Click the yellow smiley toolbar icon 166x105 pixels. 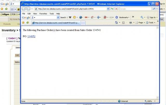click(x=74, y=17)
